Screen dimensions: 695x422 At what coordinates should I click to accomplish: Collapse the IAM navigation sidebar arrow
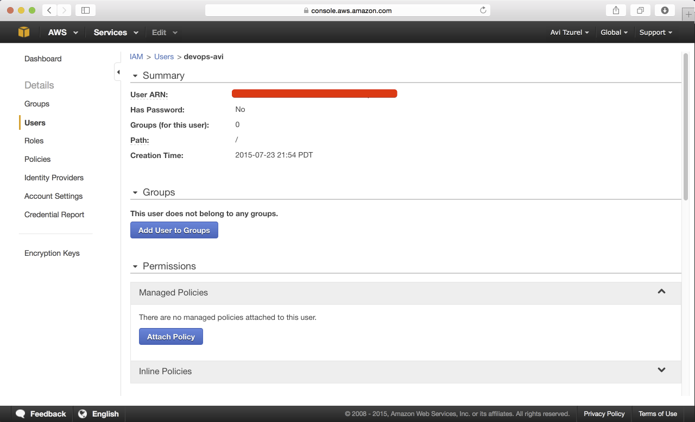118,72
